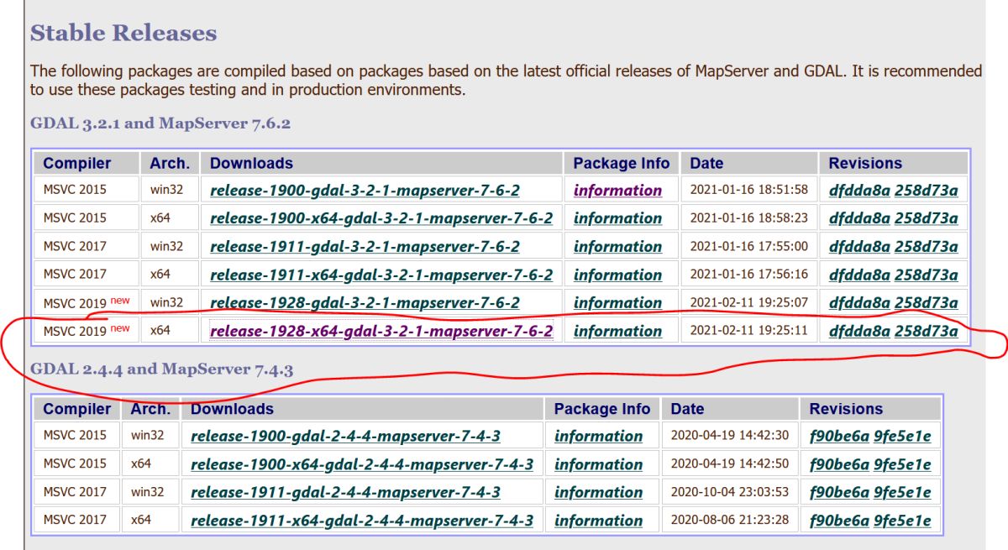Open revision 9fe5e1e dated 2020-04-19 14:42:50
The width and height of the screenshot is (1008, 550).
tap(902, 464)
